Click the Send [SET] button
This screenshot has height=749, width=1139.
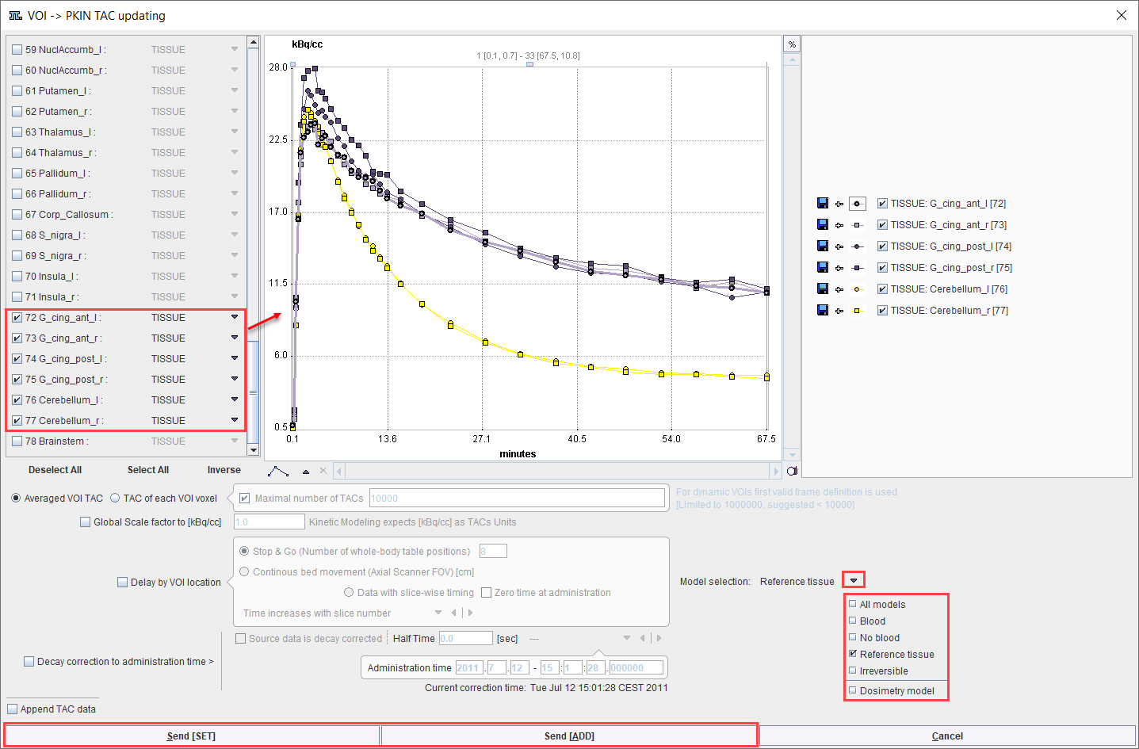191,736
